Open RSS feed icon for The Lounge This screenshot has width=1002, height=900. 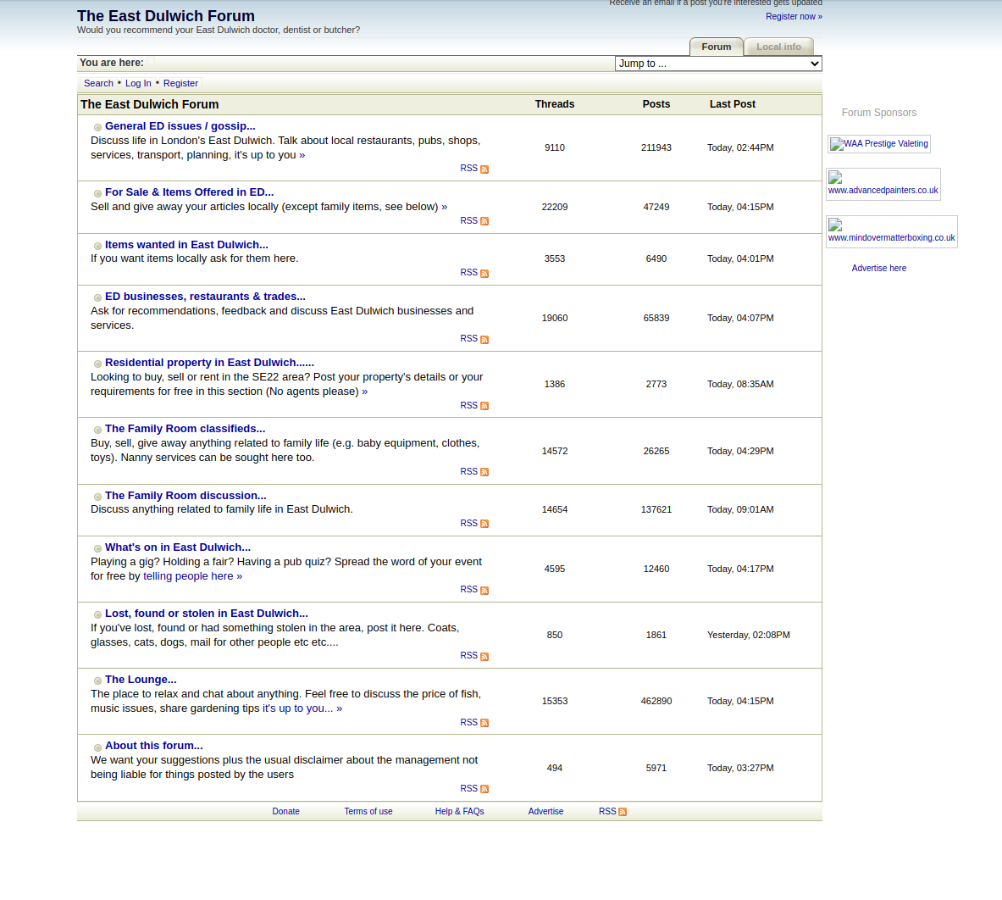tap(484, 723)
